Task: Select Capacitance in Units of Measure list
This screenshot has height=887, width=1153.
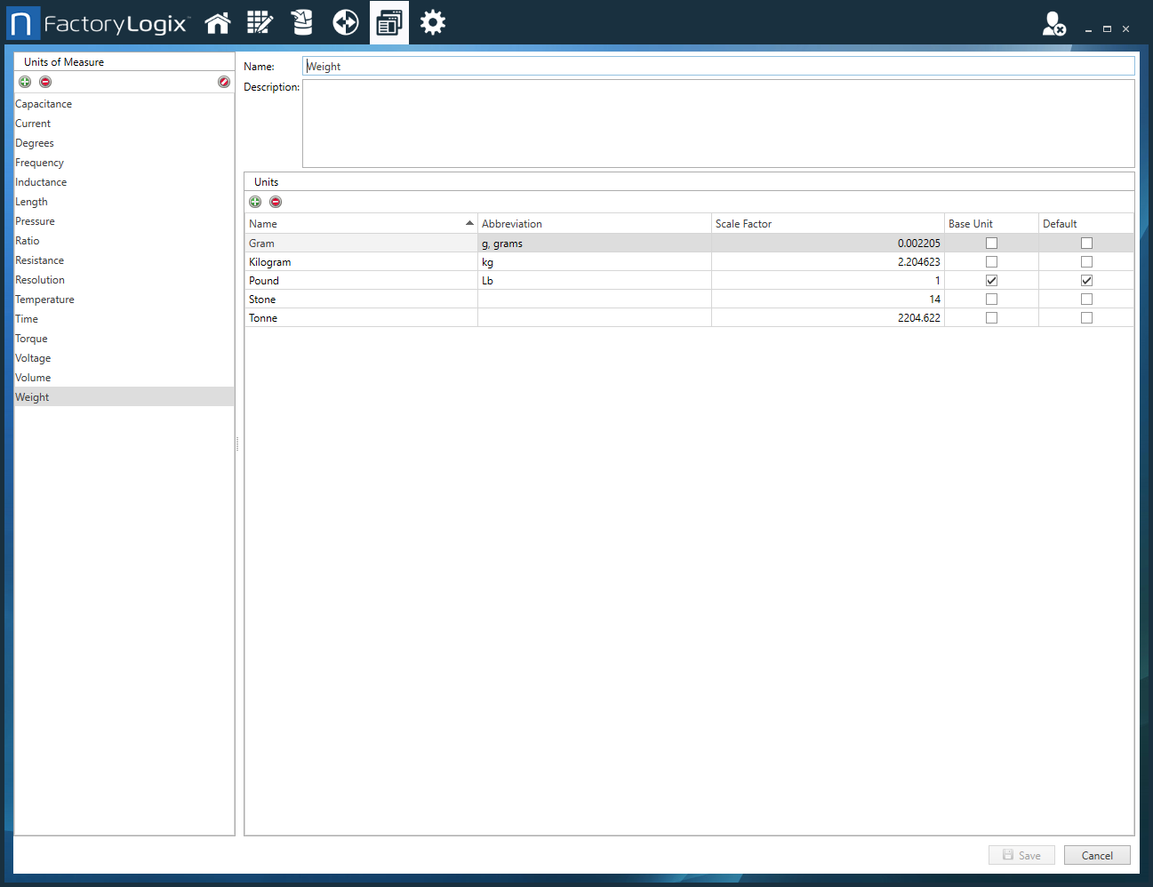Action: tap(44, 104)
